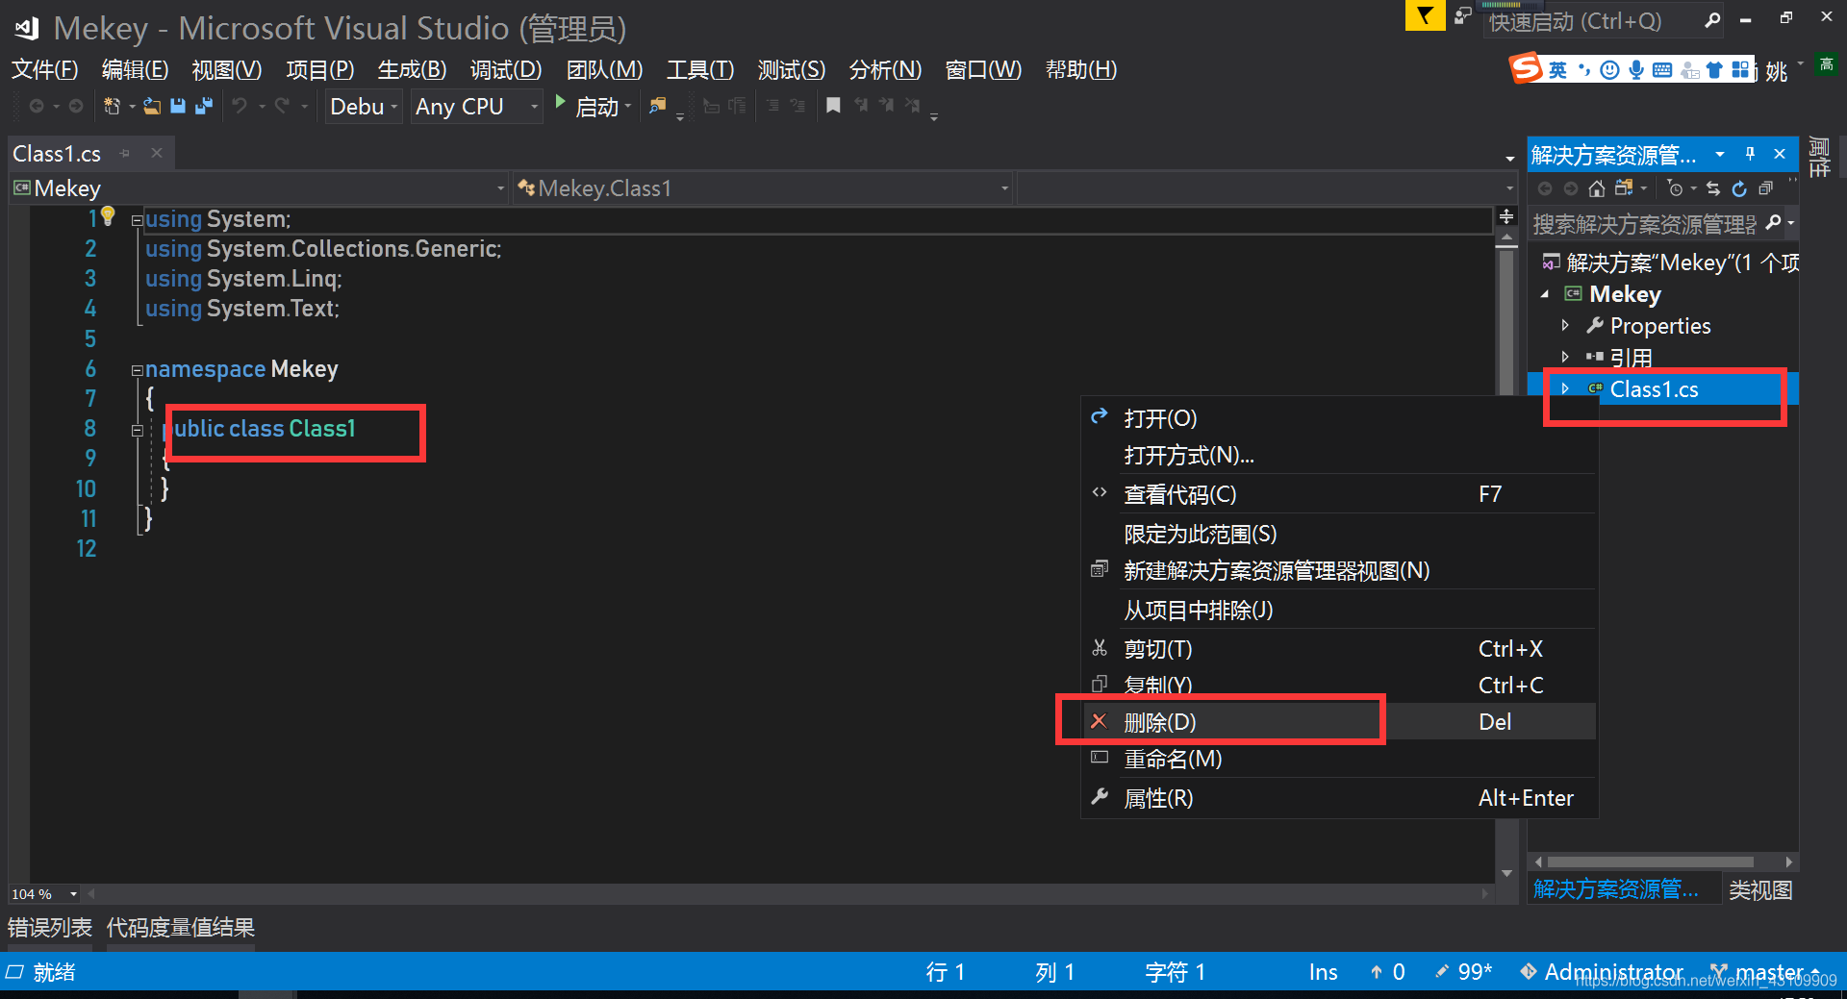Viewport: 1847px width, 999px height.
Task: Open the 代码度量值结果 panel tab
Action: click(181, 928)
